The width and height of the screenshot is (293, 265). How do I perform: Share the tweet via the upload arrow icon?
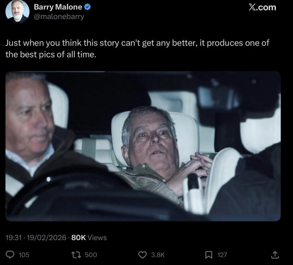point(275,254)
